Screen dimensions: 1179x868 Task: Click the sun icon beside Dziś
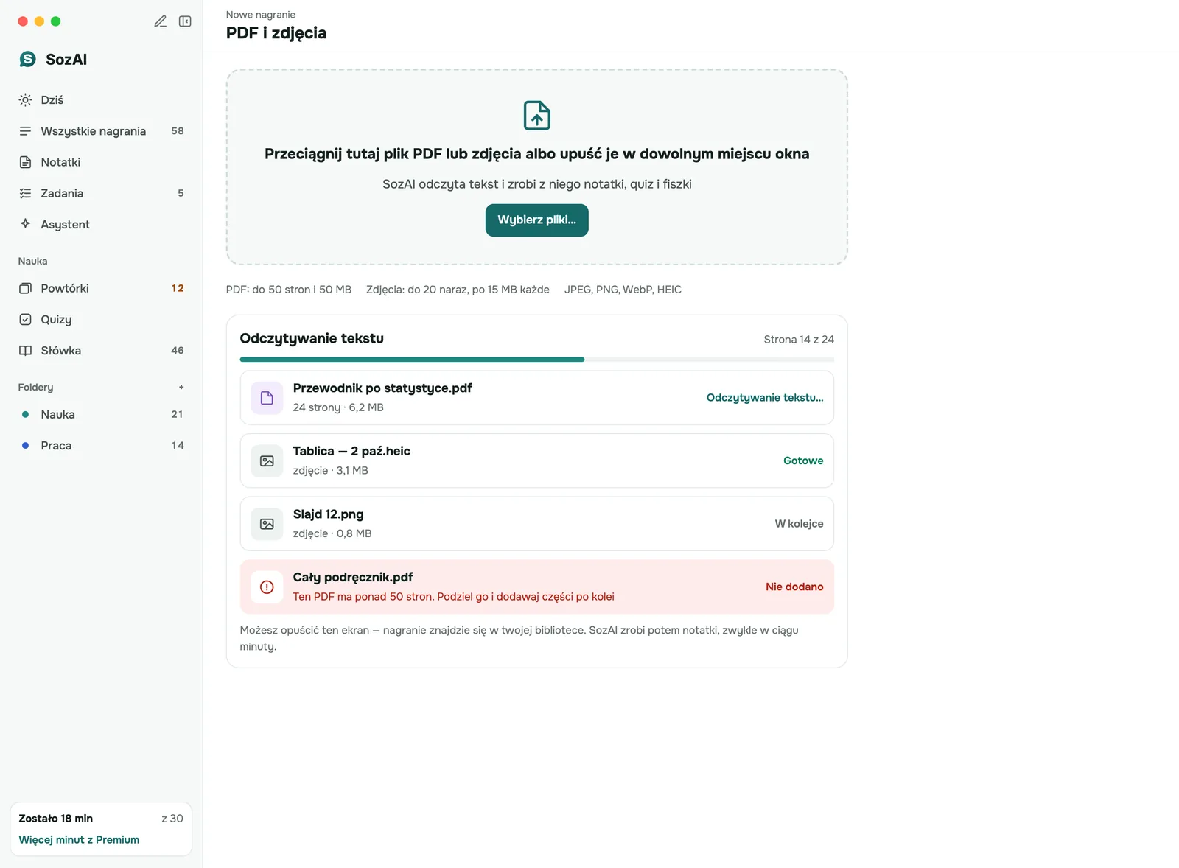[25, 99]
